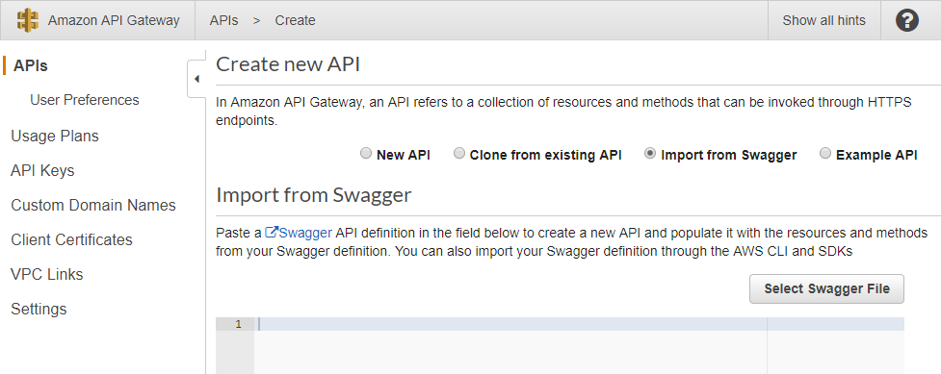The image size is (941, 374).
Task: Open APIs in the left sidebar
Action: coord(31,66)
